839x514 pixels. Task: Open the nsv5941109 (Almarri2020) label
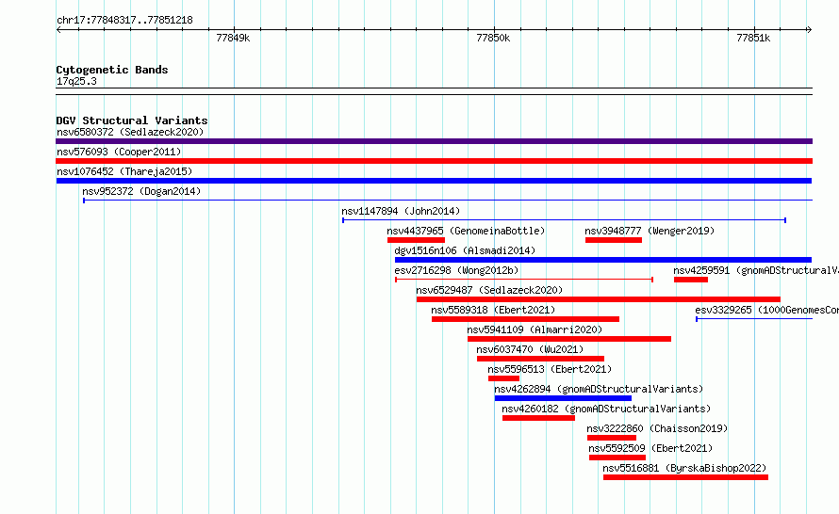tap(535, 329)
